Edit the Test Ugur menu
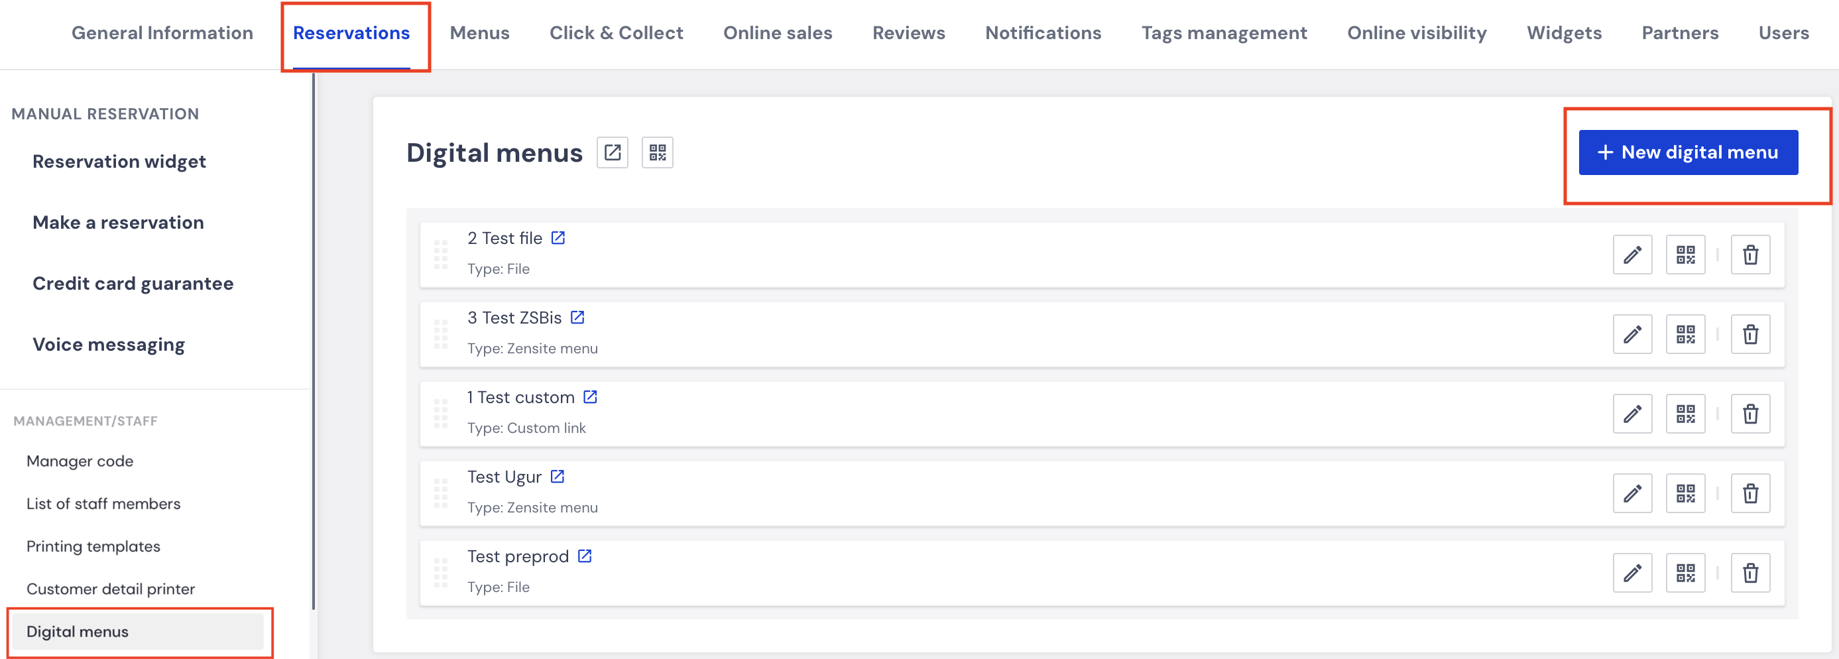This screenshot has width=1839, height=659. (x=1633, y=493)
